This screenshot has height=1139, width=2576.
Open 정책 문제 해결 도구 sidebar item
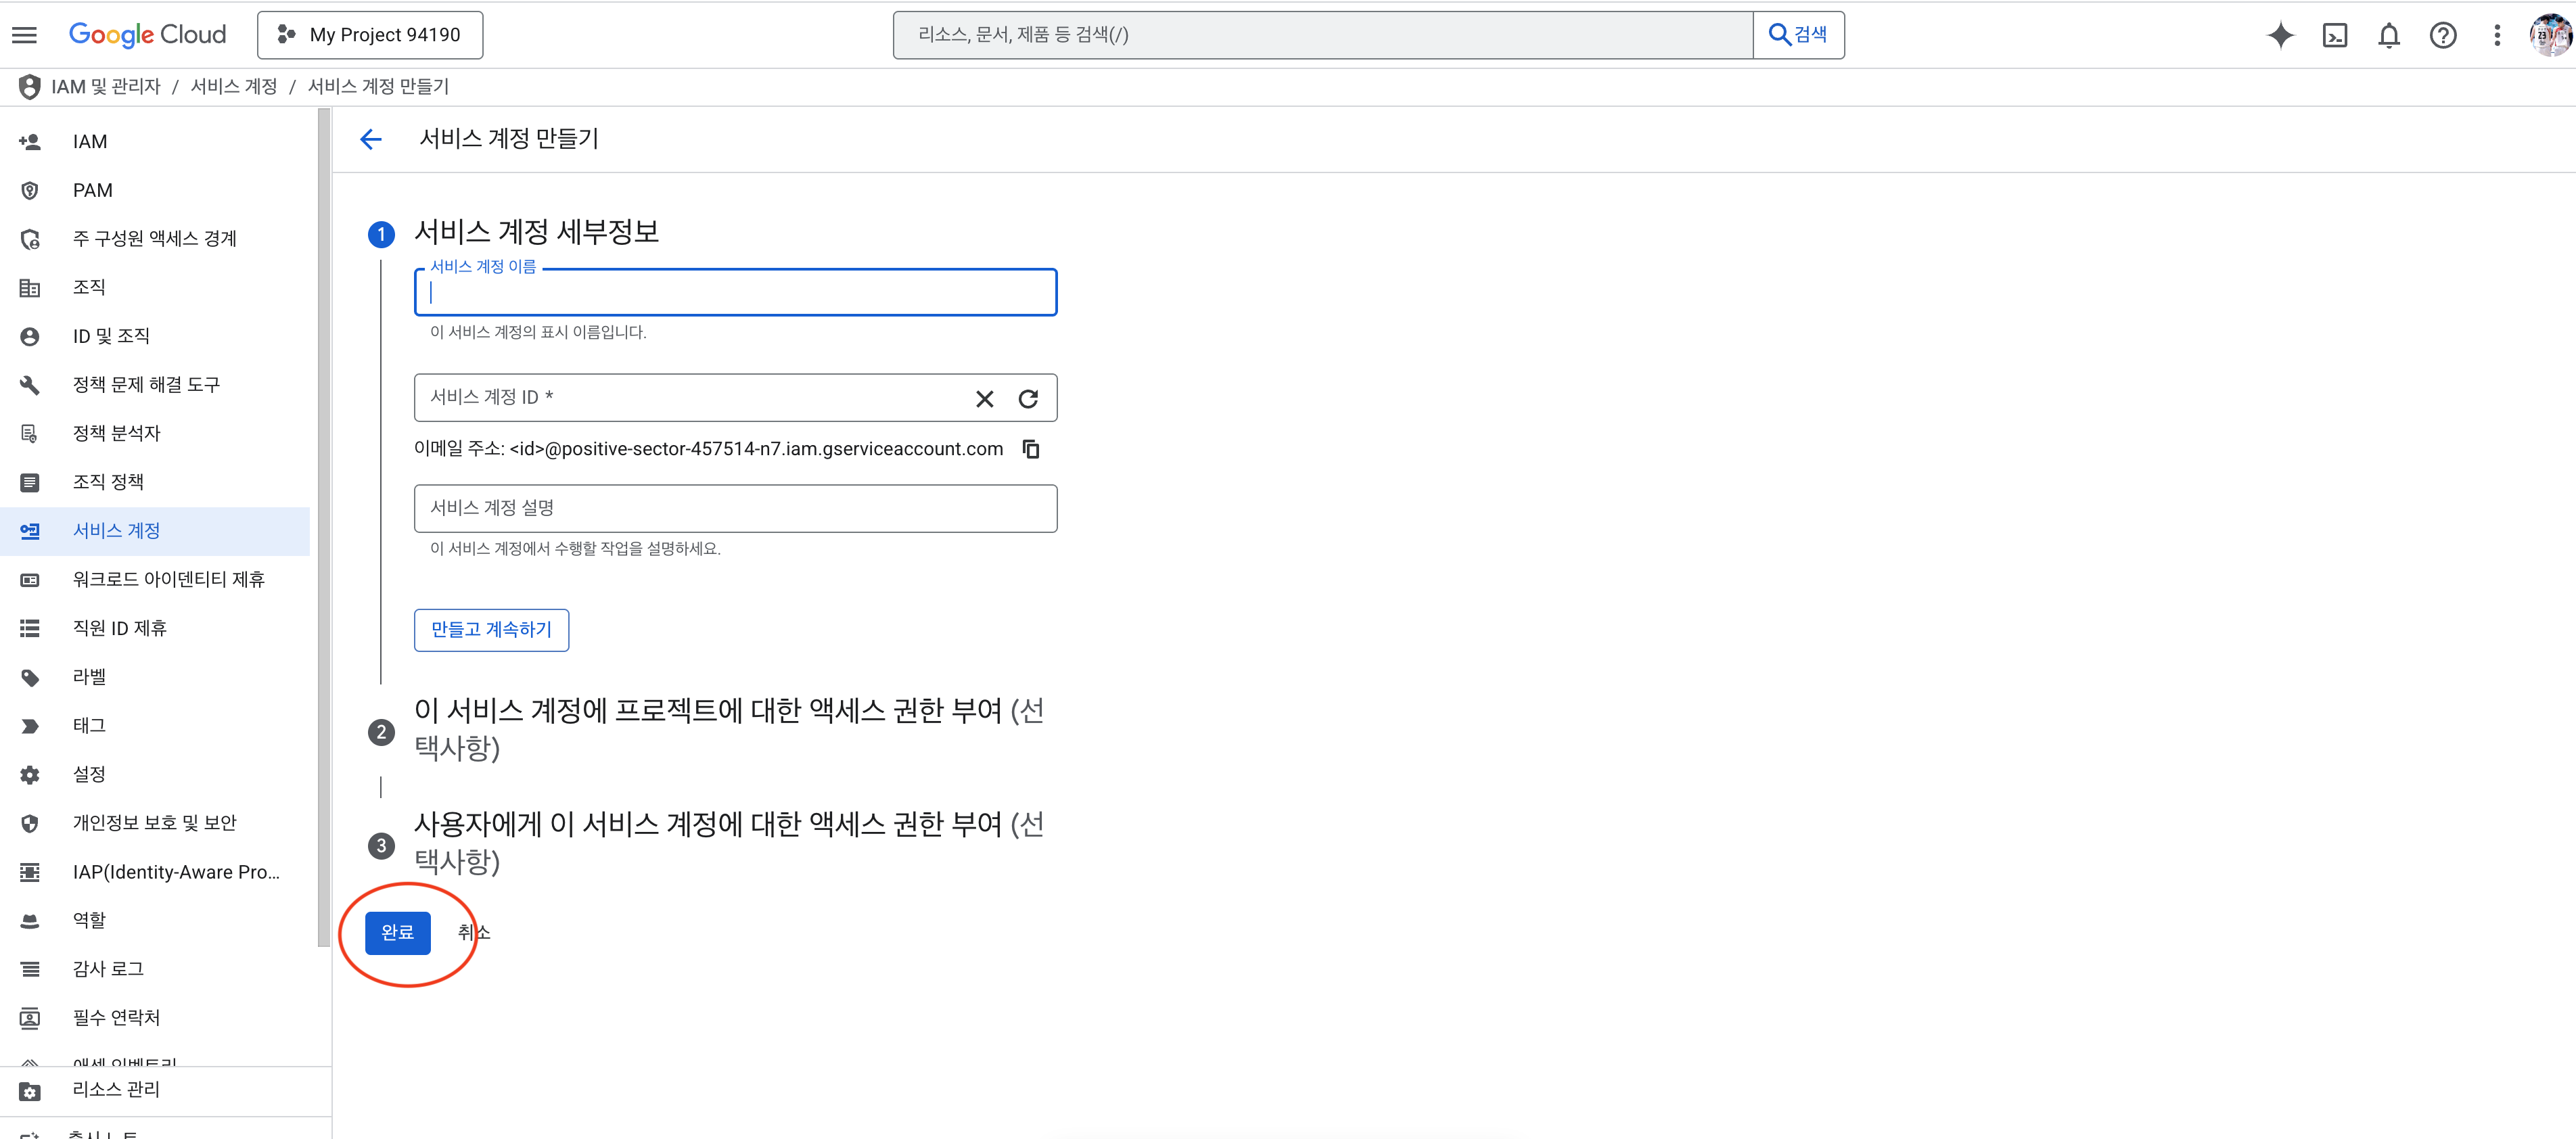155,385
